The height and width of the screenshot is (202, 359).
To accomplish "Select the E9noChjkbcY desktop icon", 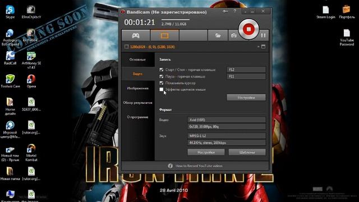I will (31, 12).
